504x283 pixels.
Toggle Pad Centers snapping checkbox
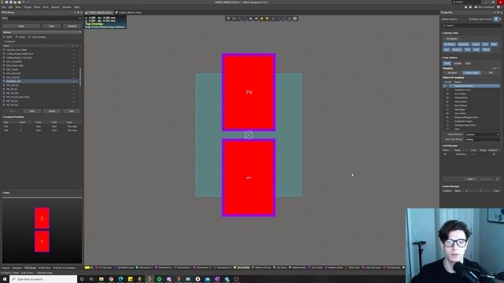coord(448,101)
